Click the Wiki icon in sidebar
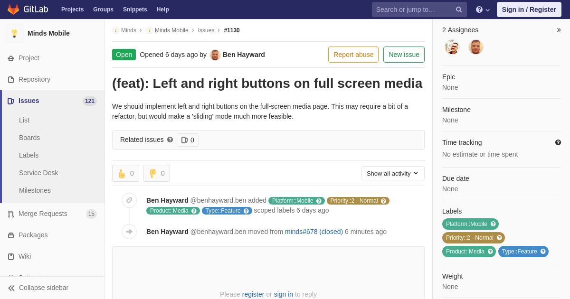 click(x=11, y=256)
